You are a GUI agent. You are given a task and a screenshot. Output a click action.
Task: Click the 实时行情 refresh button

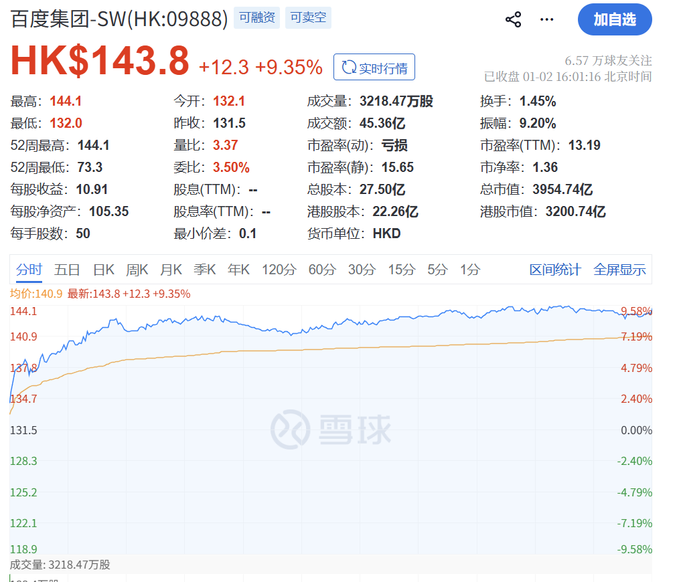374,68
